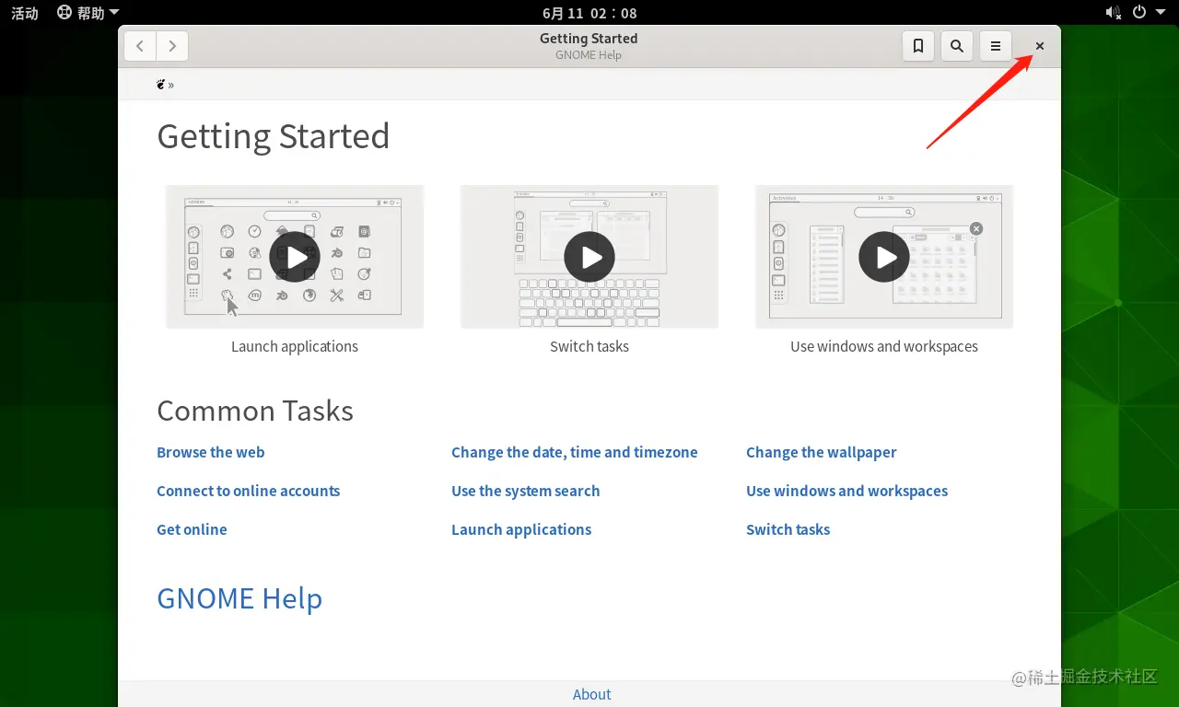
Task: Play the Use windows and workspaces video
Action: [883, 257]
